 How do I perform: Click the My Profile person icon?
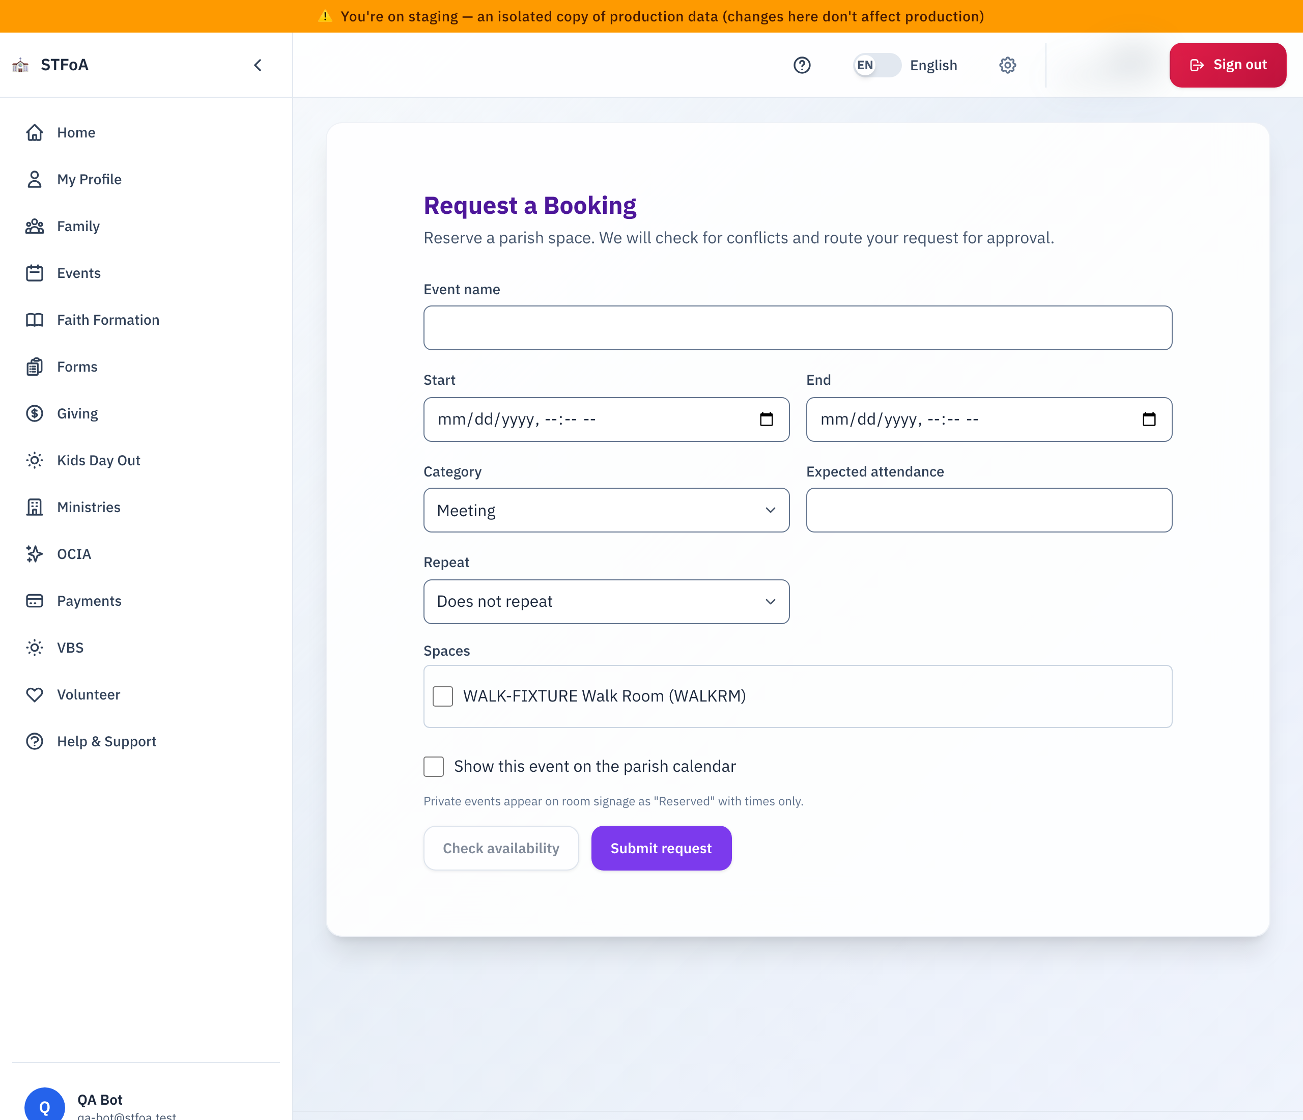point(35,179)
